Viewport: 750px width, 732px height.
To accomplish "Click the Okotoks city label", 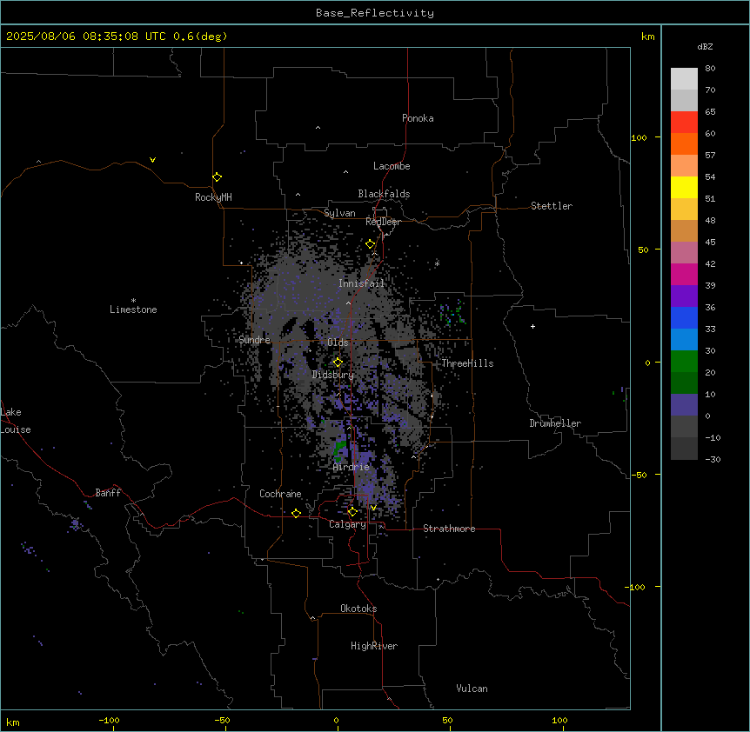I will click(358, 609).
